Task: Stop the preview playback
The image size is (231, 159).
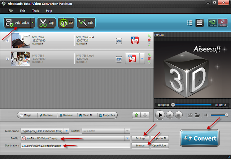Action: (179, 115)
